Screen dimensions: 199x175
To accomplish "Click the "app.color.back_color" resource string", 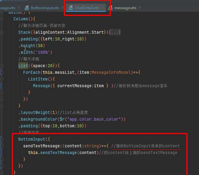I will [x=95, y=119].
